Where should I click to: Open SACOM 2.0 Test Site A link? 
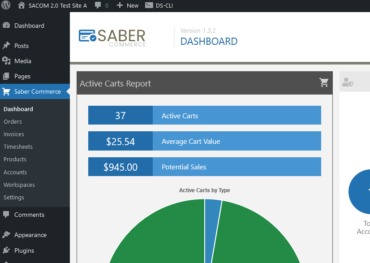pyautogui.click(x=58, y=5)
